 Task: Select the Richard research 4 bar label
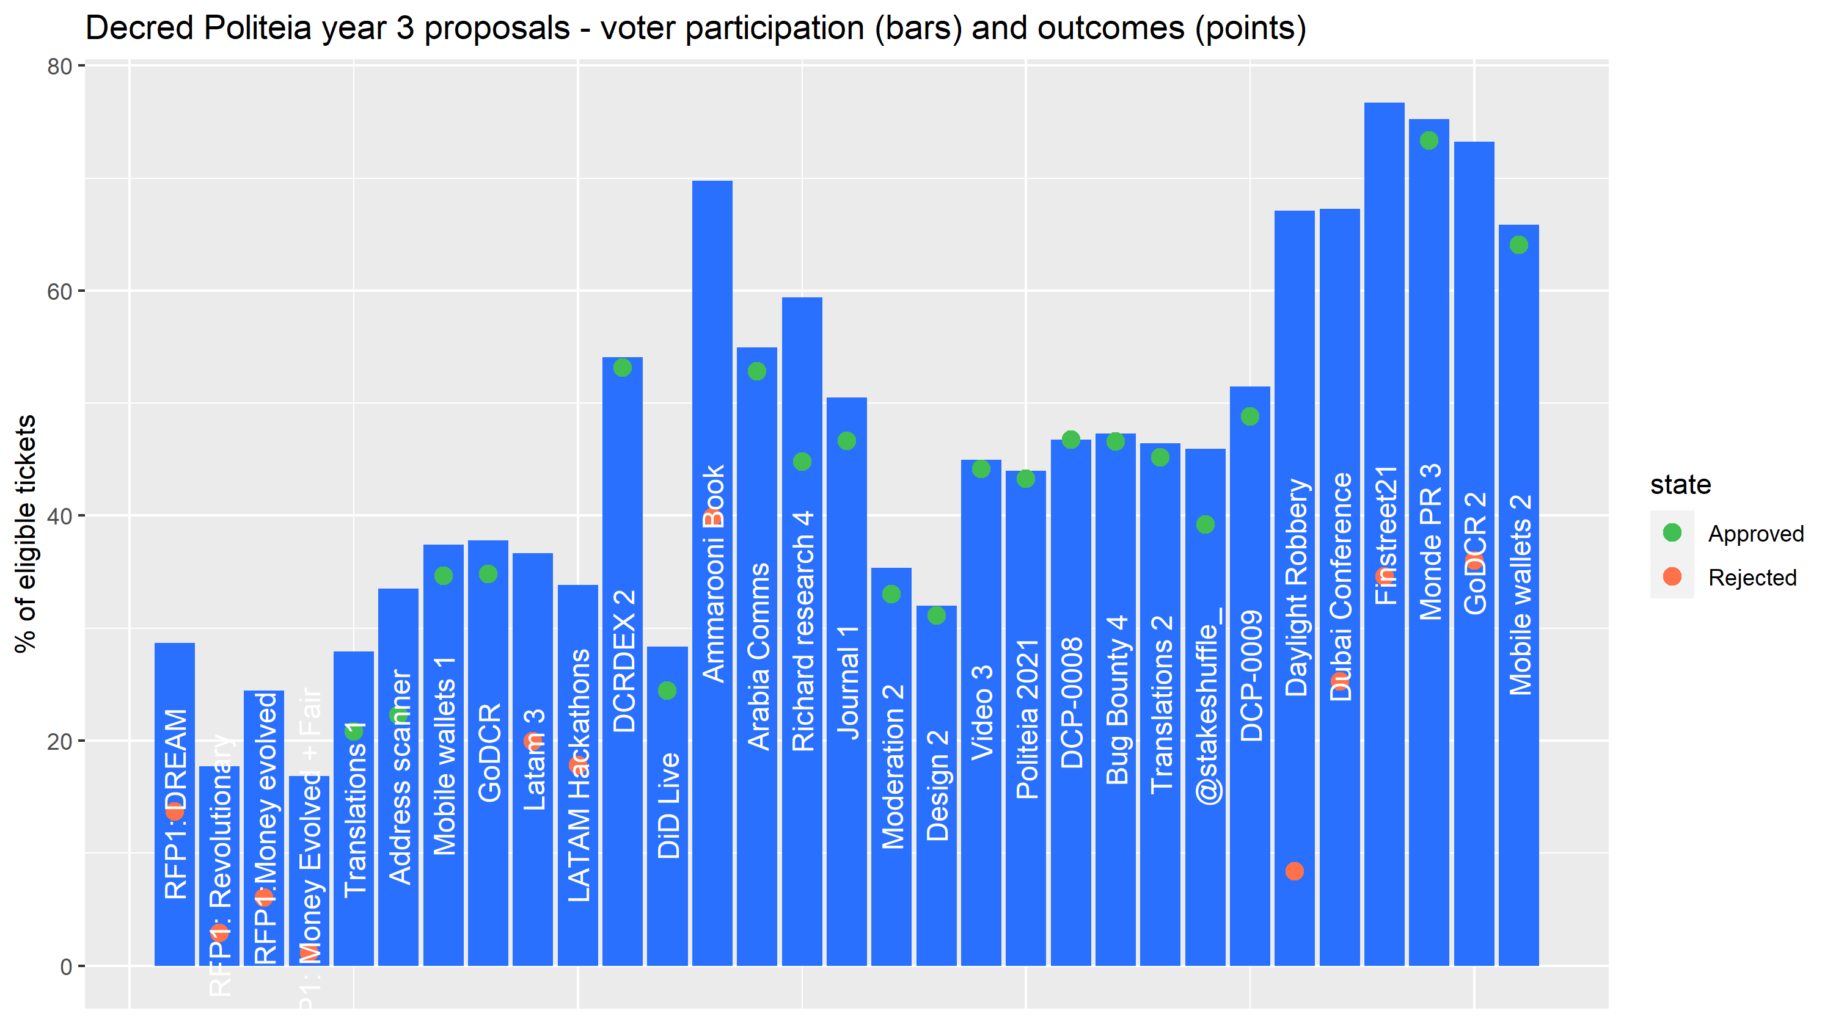click(803, 631)
